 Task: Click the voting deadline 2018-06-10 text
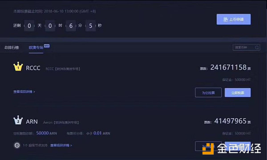click(x=54, y=11)
